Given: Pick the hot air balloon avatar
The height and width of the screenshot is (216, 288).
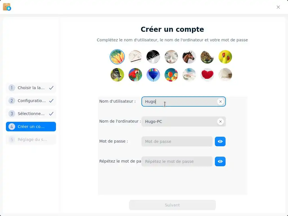Looking at the screenshot, I should tap(153, 75).
